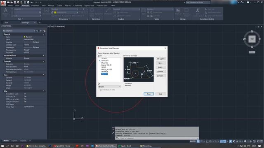This screenshot has width=264, height=148.
Task: Click Add Current Scale in Annotation Scaling
Action: click(x=197, y=12)
